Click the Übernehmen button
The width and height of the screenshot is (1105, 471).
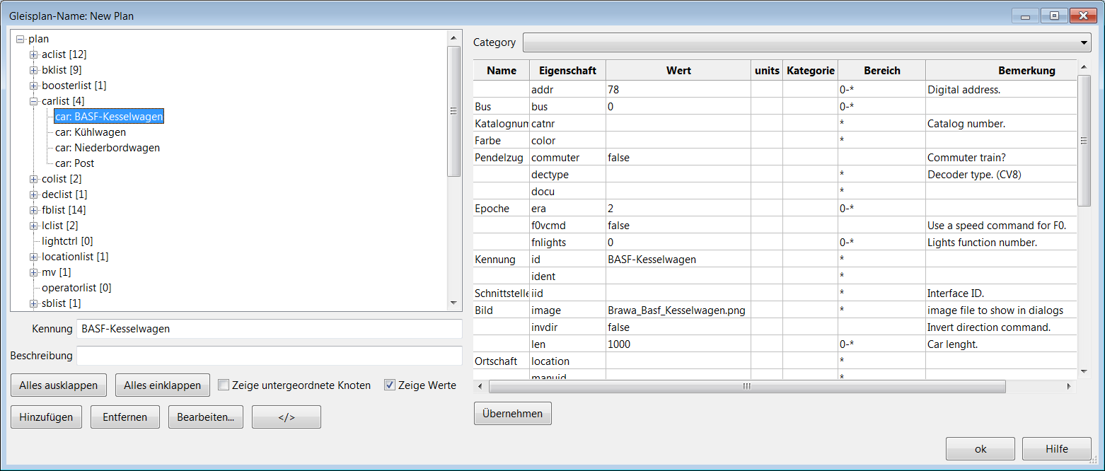pyautogui.click(x=512, y=414)
